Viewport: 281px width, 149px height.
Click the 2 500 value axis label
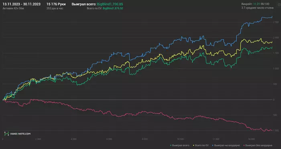(276, 22)
